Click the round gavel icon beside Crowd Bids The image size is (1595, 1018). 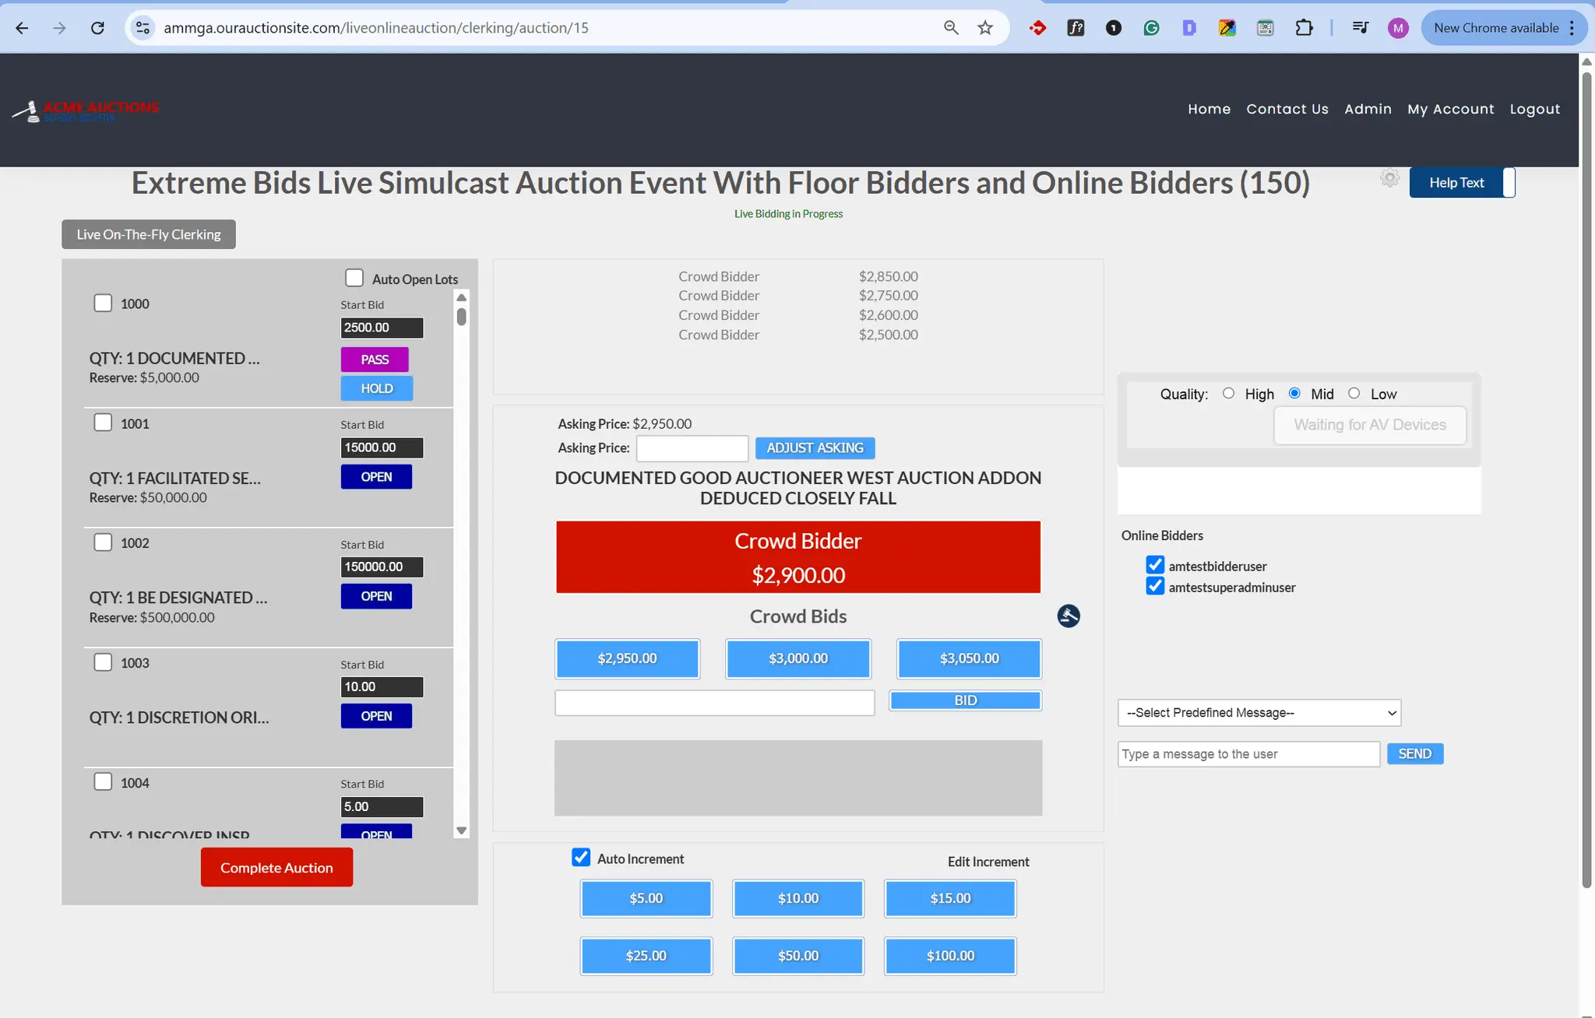pos(1069,616)
